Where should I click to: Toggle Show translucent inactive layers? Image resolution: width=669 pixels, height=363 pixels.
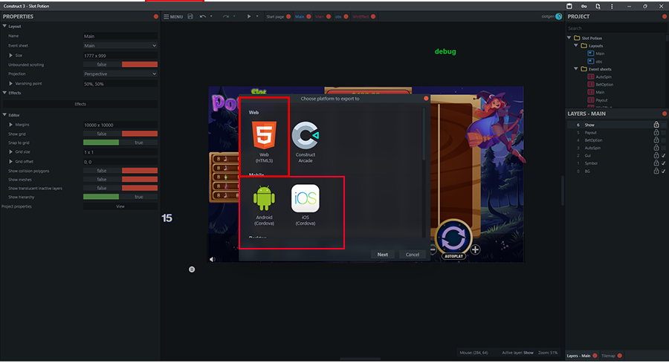click(x=120, y=188)
